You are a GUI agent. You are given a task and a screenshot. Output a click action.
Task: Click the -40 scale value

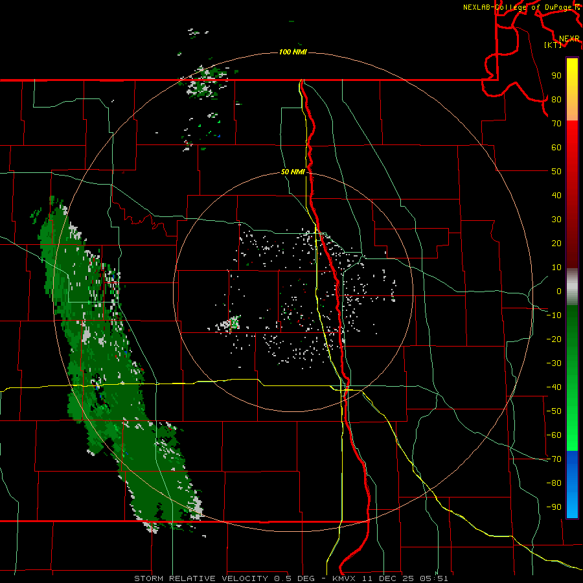pyautogui.click(x=554, y=387)
